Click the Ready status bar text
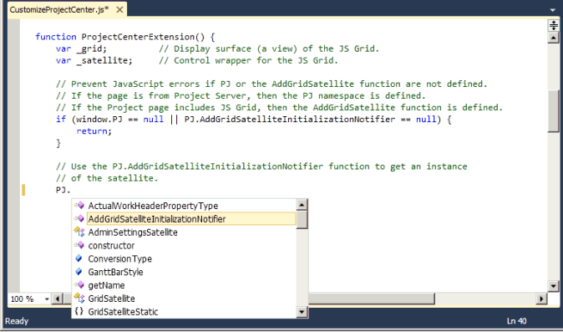Image resolution: width=563 pixels, height=332 pixels. coord(17,321)
